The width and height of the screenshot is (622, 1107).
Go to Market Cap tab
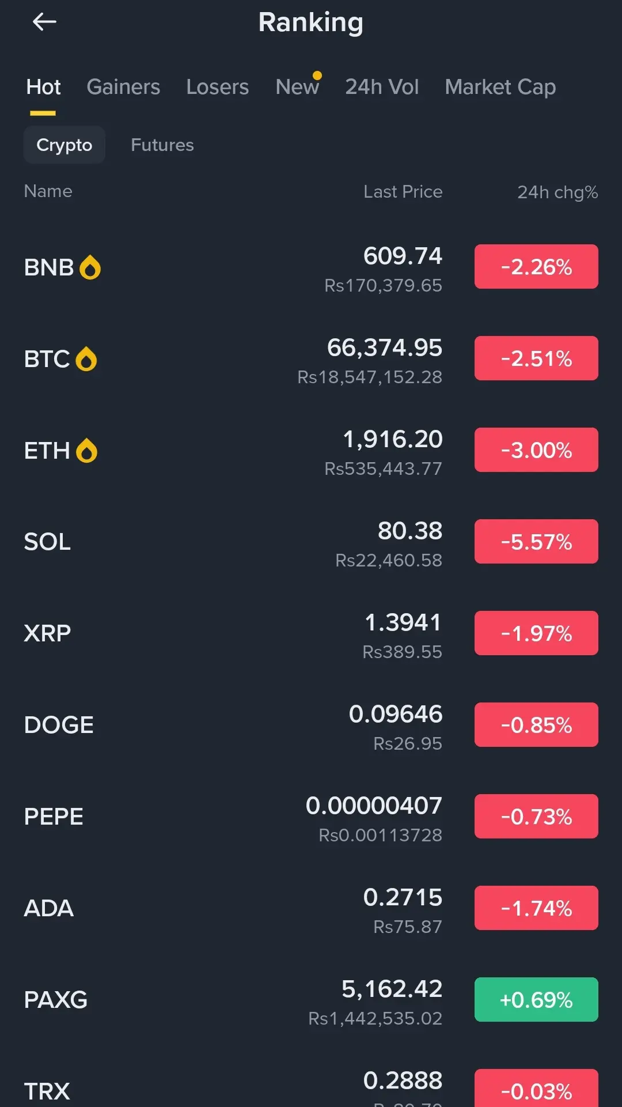[500, 87]
